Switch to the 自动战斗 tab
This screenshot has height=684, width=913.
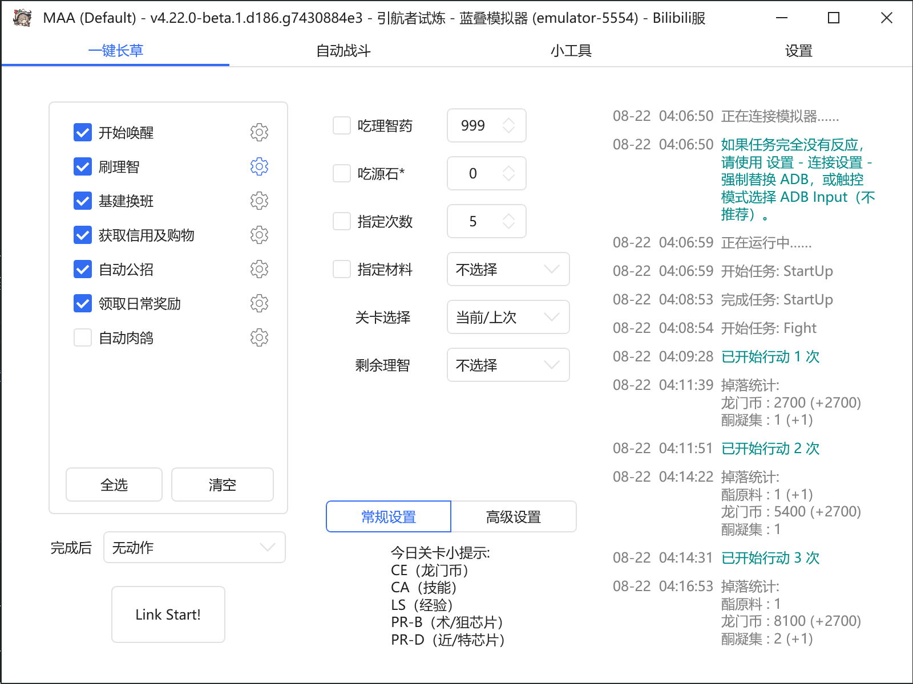[x=343, y=51]
